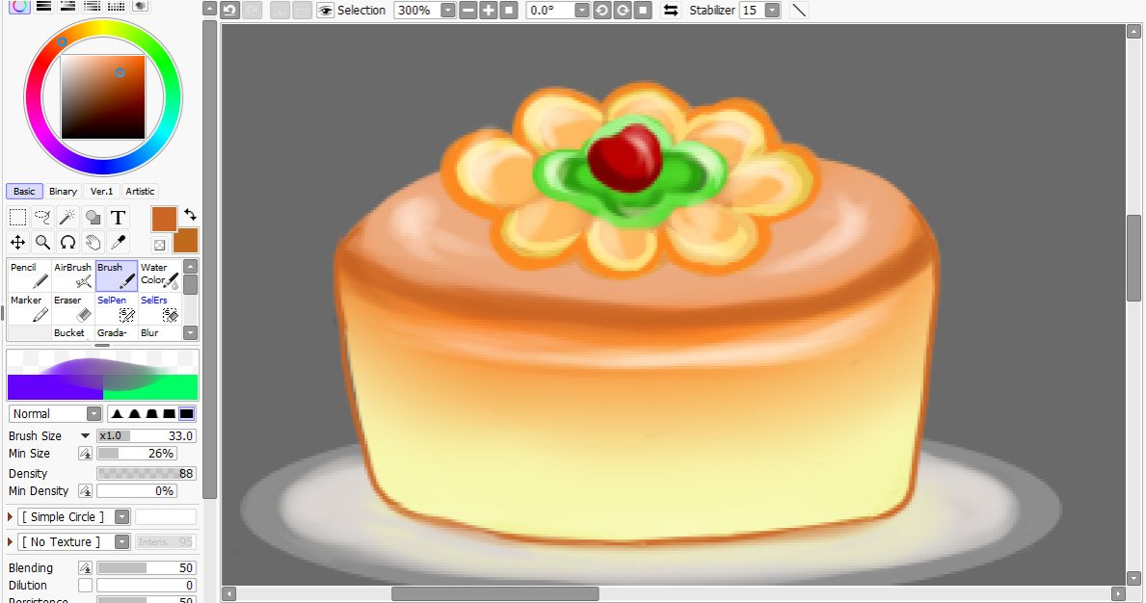
Task: Switch to the Artistic tool tab
Action: [140, 192]
